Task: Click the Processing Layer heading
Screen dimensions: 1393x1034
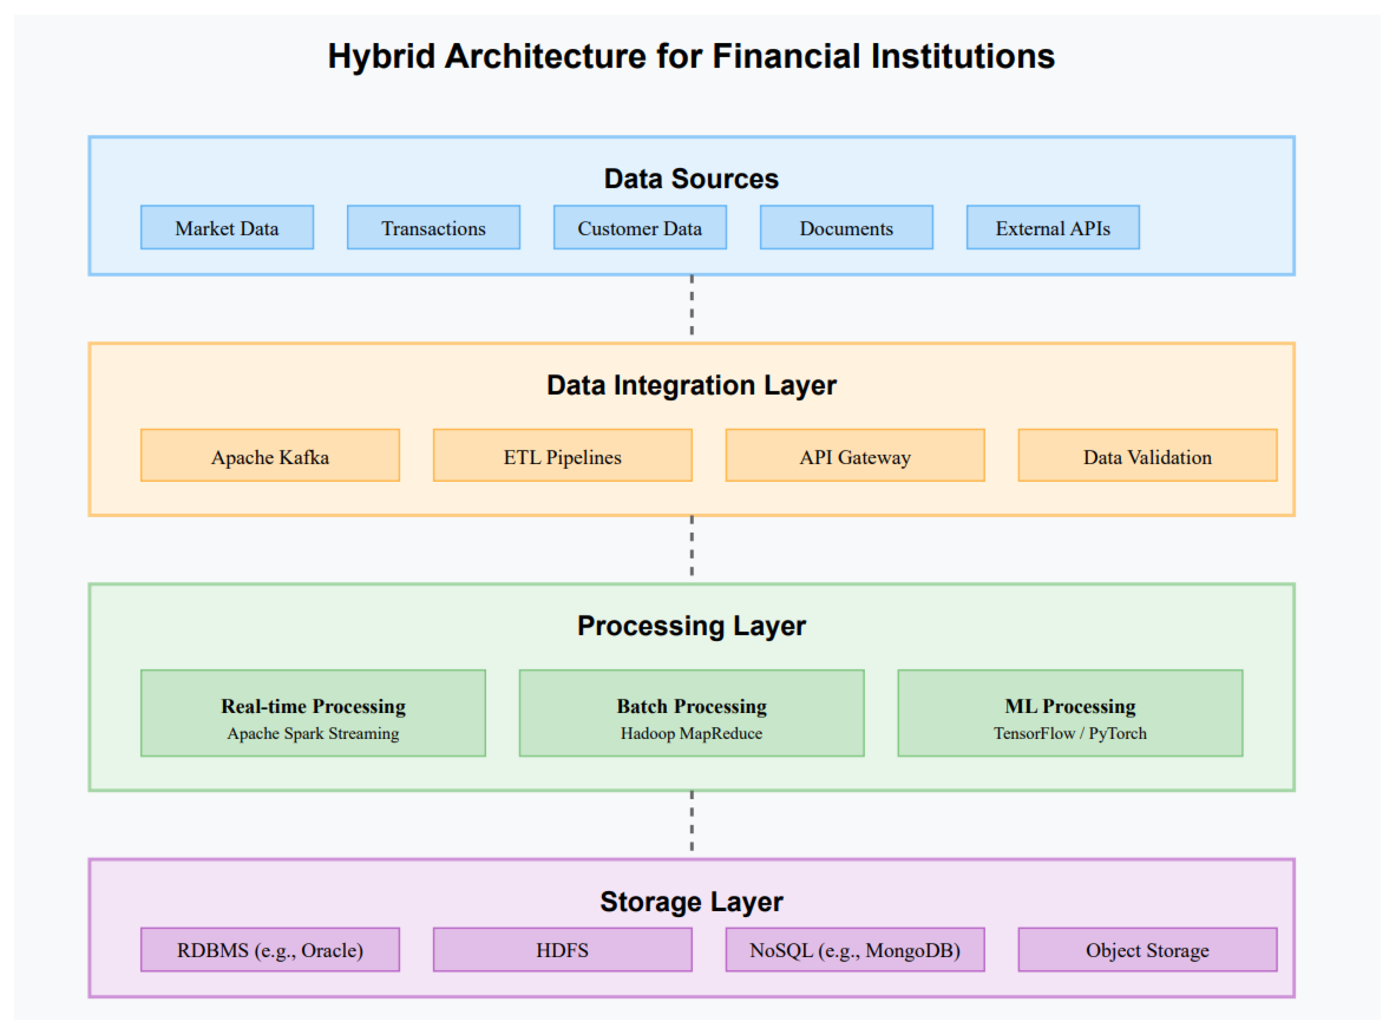Action: pos(692,626)
